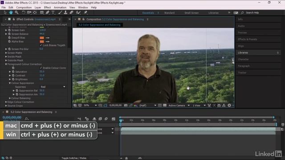Switch to the Standard workspace

click(169, 13)
